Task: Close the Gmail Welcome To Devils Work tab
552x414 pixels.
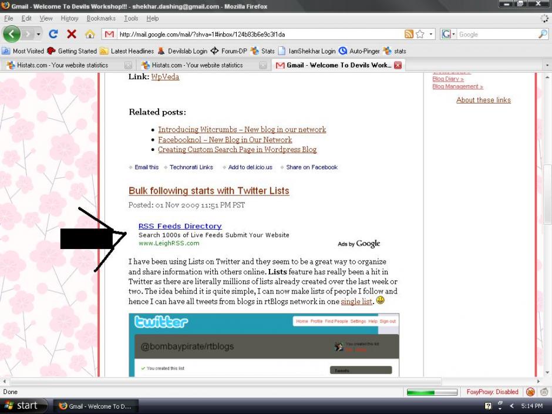Action: click(x=398, y=65)
